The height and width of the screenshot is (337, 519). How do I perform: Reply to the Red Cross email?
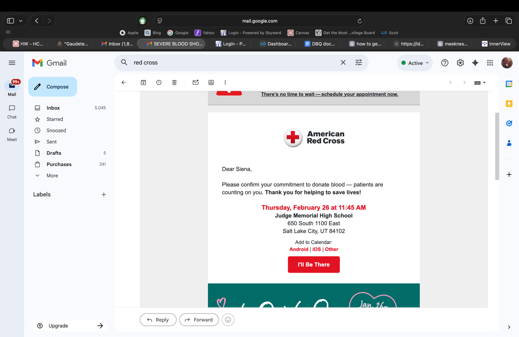coord(158,320)
